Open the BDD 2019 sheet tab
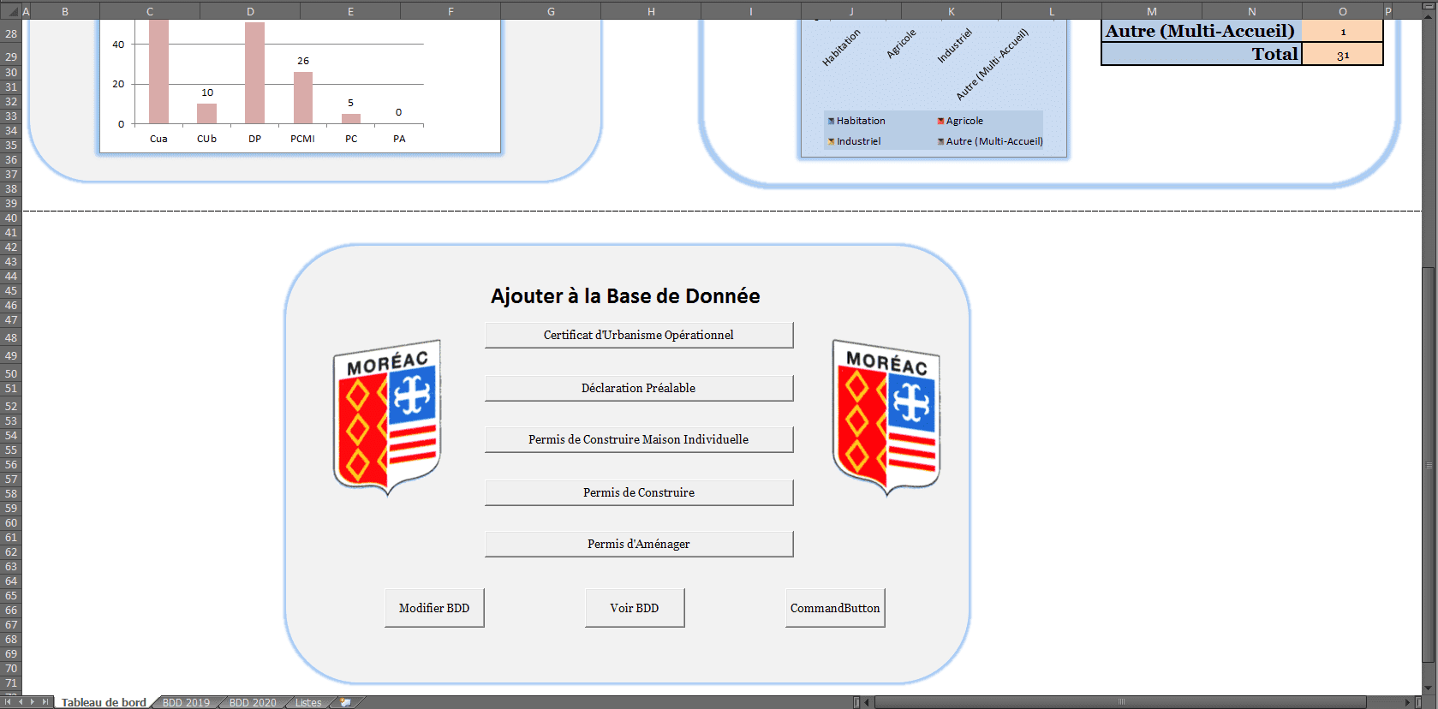Viewport: 1438px width, 709px height. click(186, 702)
